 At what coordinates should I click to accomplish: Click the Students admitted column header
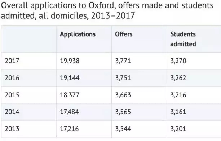coord(183,39)
